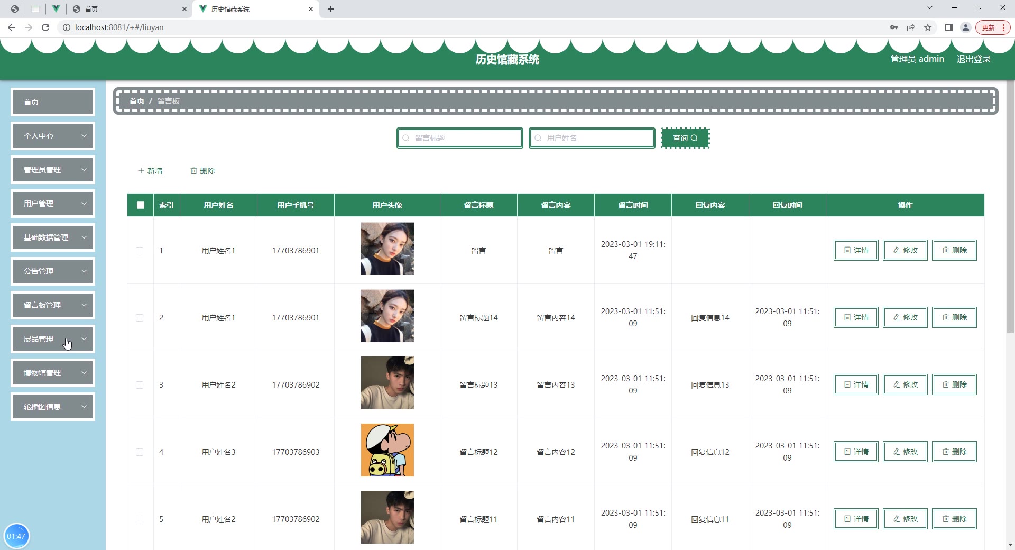Image resolution: width=1015 pixels, height=550 pixels.
Task: Open the saved passwords key icon
Action: click(894, 27)
